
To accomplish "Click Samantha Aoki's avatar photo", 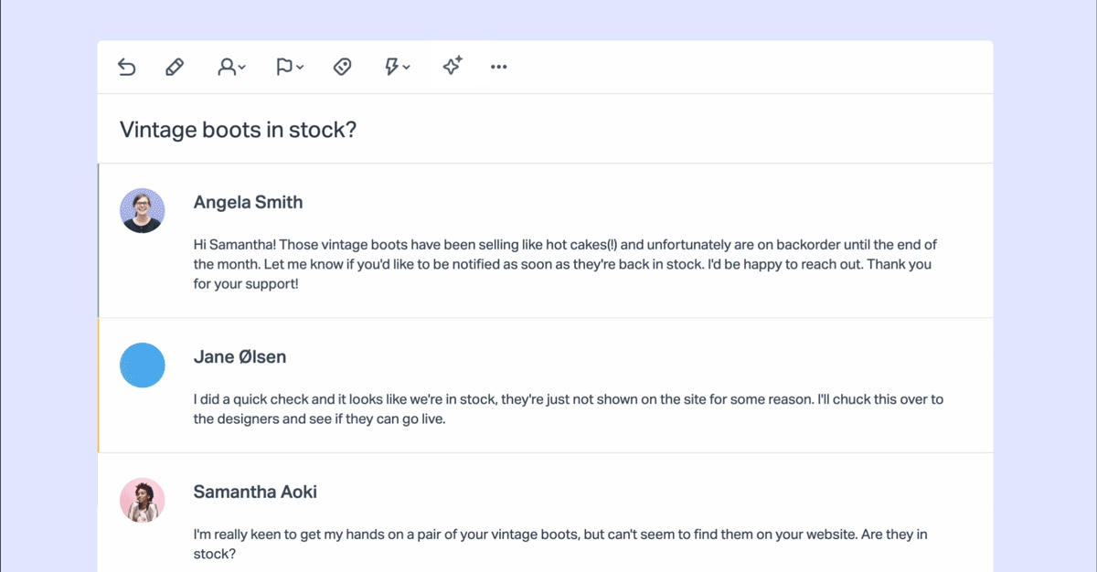I will pyautogui.click(x=143, y=500).
